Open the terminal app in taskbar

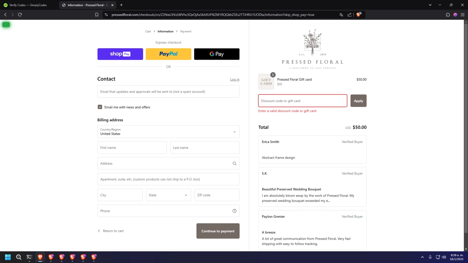coord(29,257)
